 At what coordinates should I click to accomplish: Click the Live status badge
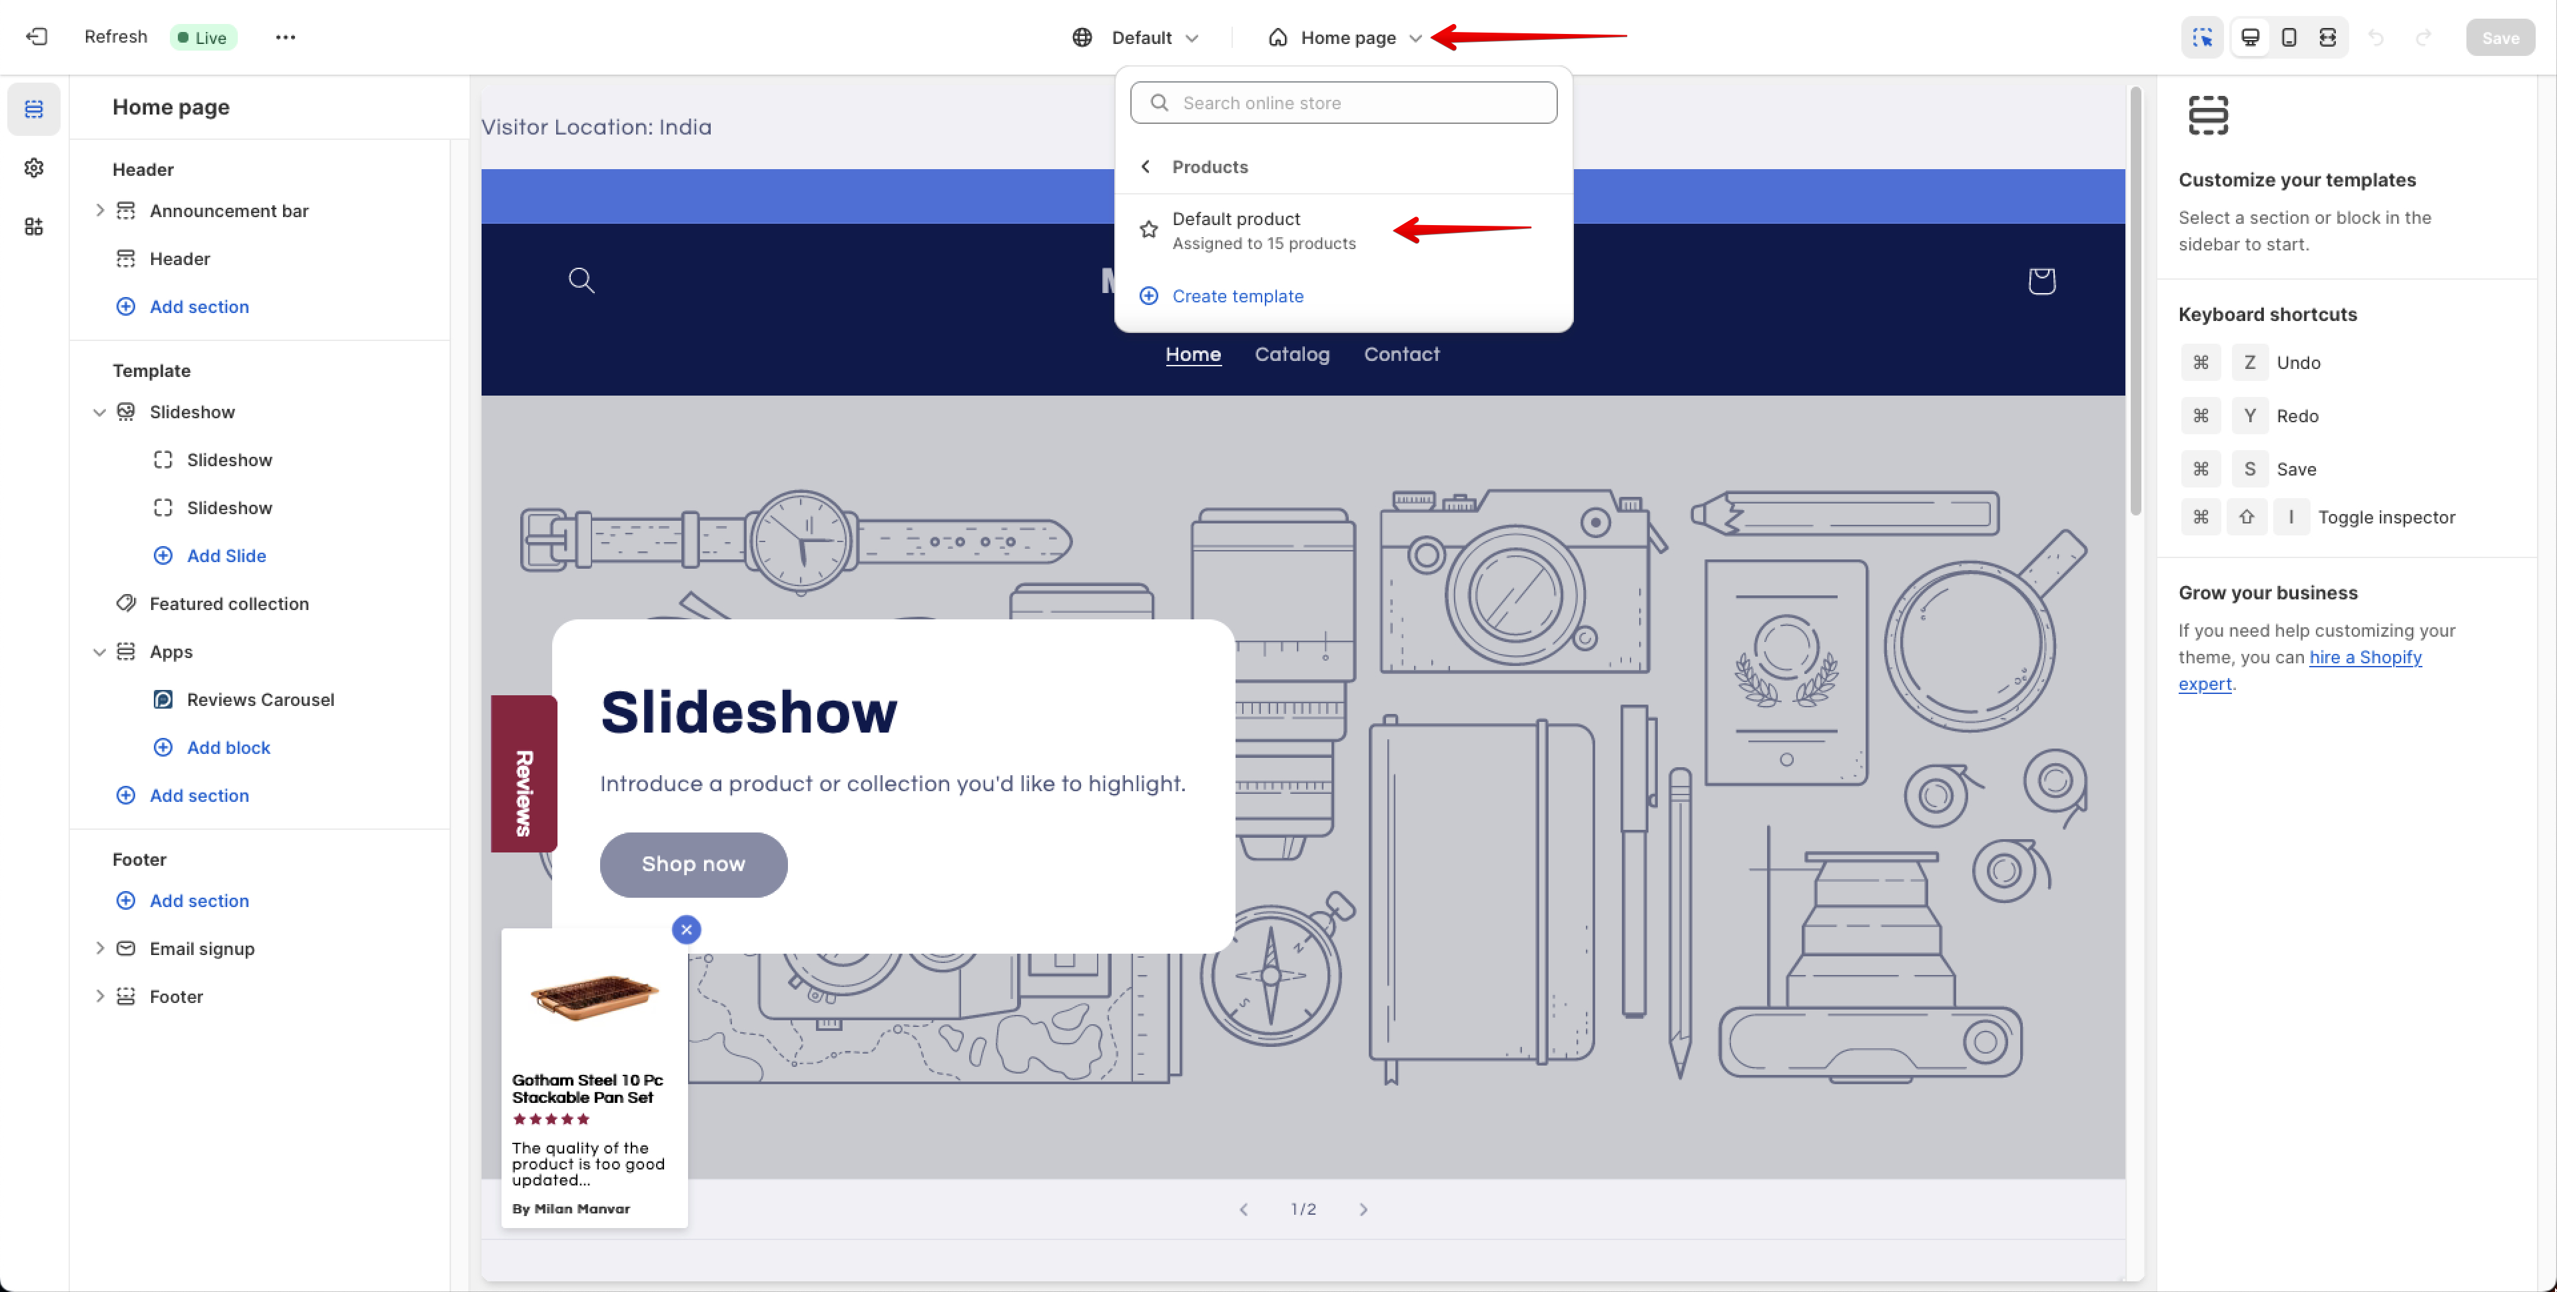[x=202, y=38]
